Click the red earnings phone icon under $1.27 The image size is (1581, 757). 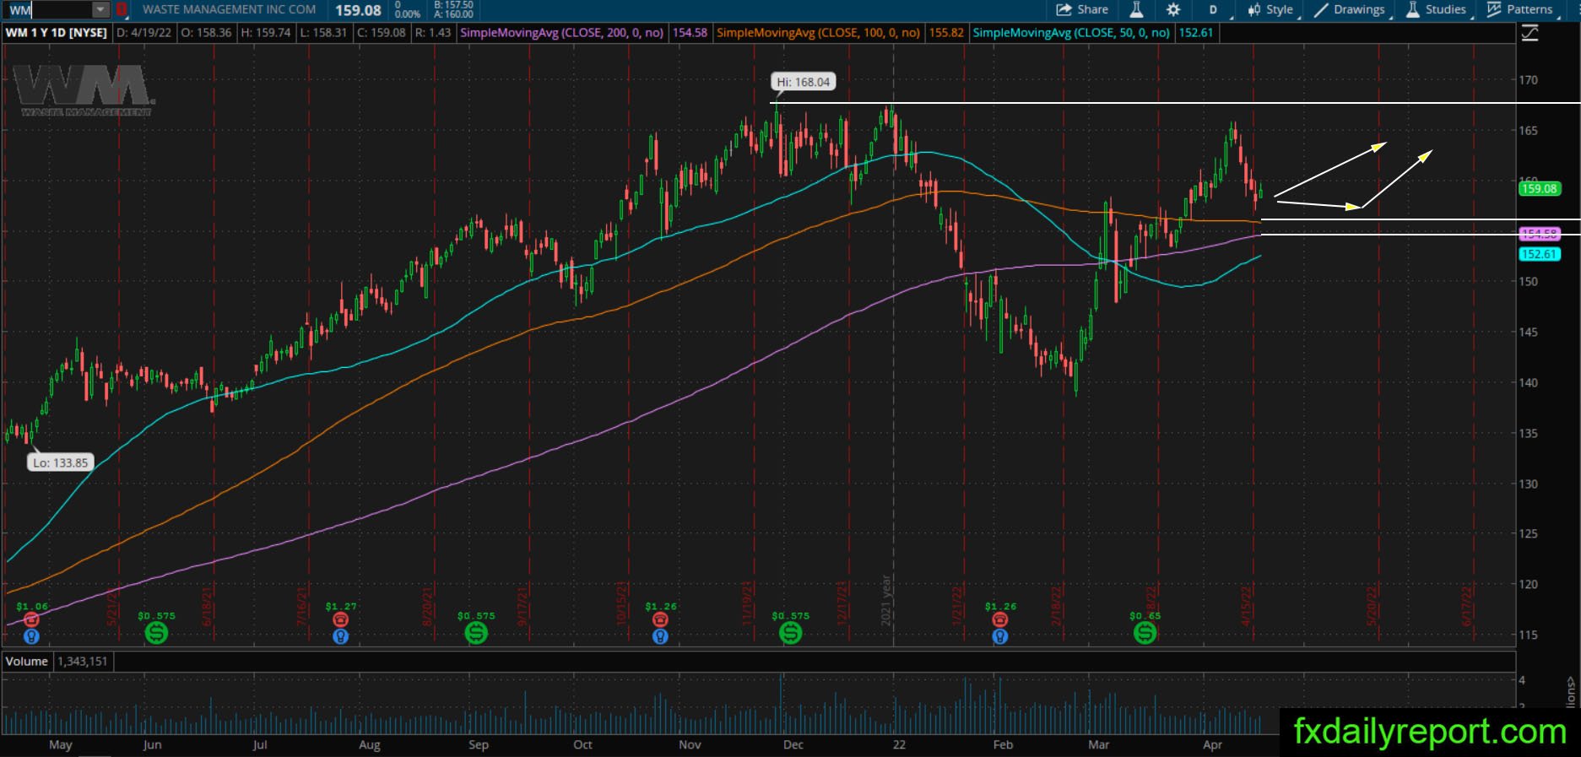[340, 620]
